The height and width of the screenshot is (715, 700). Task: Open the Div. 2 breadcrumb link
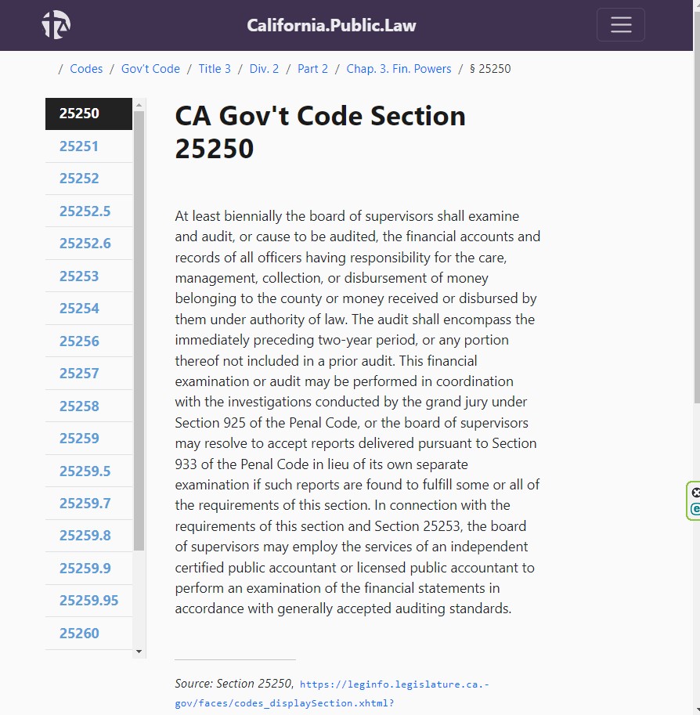tap(264, 69)
